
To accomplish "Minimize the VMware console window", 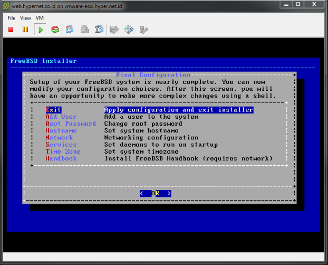I will pyautogui.click(x=286, y=4).
